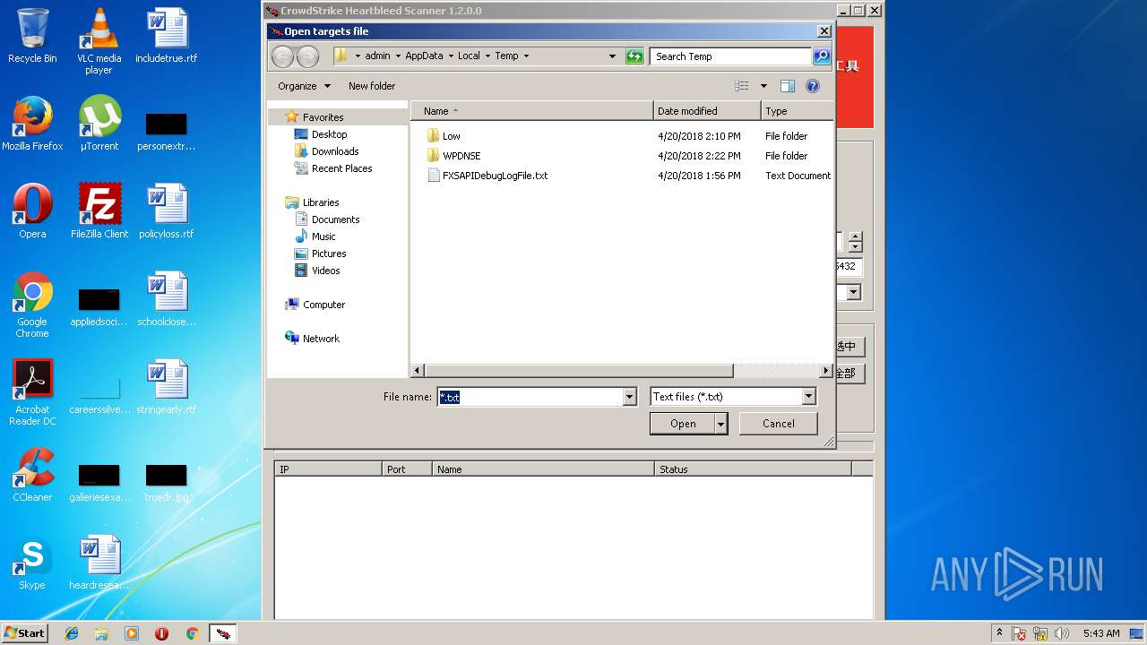Click the green refresh button beside address bar
Screen dimensions: 1147x645
point(634,56)
